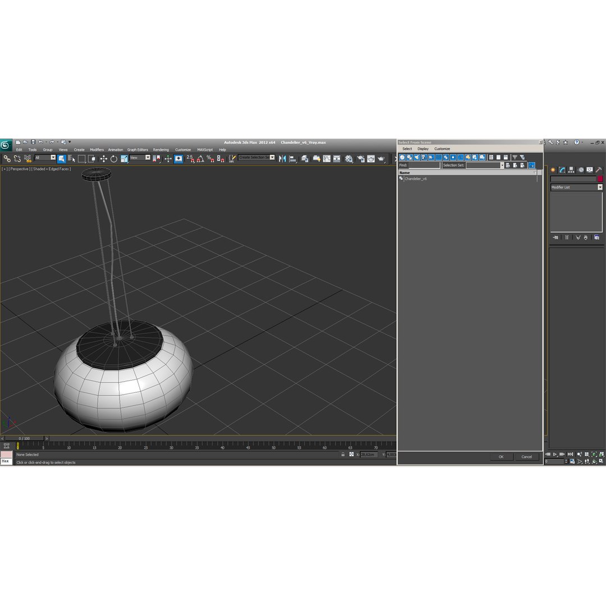
Task: Open the Graphite Modeling Tools ribbon
Action: pyautogui.click(x=316, y=158)
